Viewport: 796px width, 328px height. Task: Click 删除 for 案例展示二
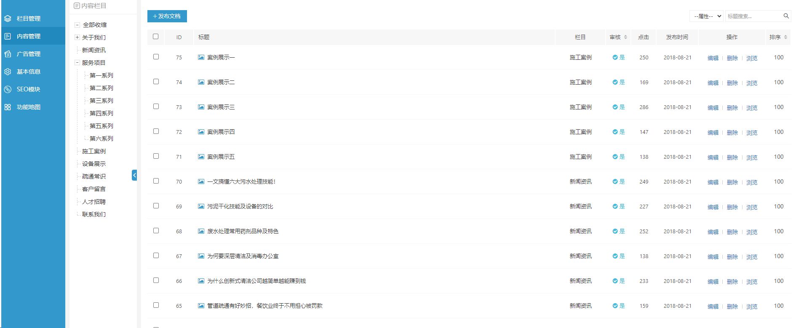coord(732,83)
